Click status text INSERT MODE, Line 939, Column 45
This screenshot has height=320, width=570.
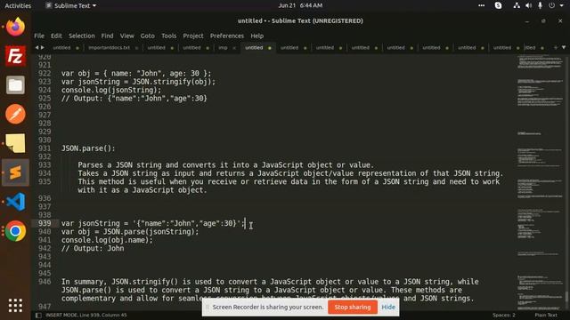tap(86, 315)
